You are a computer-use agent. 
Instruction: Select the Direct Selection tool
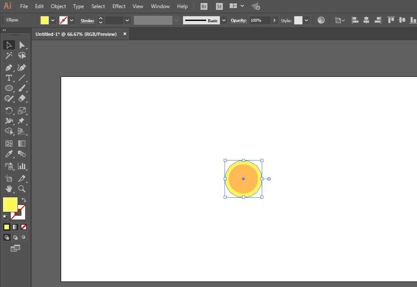(x=22, y=45)
